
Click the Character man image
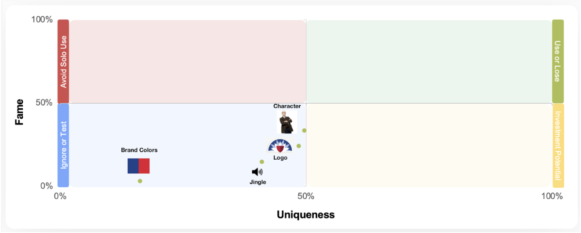(287, 122)
